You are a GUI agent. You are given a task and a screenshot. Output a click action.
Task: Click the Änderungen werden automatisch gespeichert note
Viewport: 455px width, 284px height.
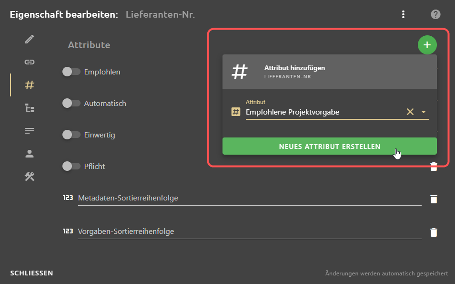(x=386, y=273)
